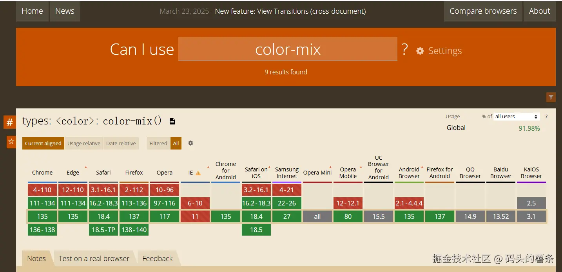Click Safari on iOS 18.5 cell

pos(256,230)
